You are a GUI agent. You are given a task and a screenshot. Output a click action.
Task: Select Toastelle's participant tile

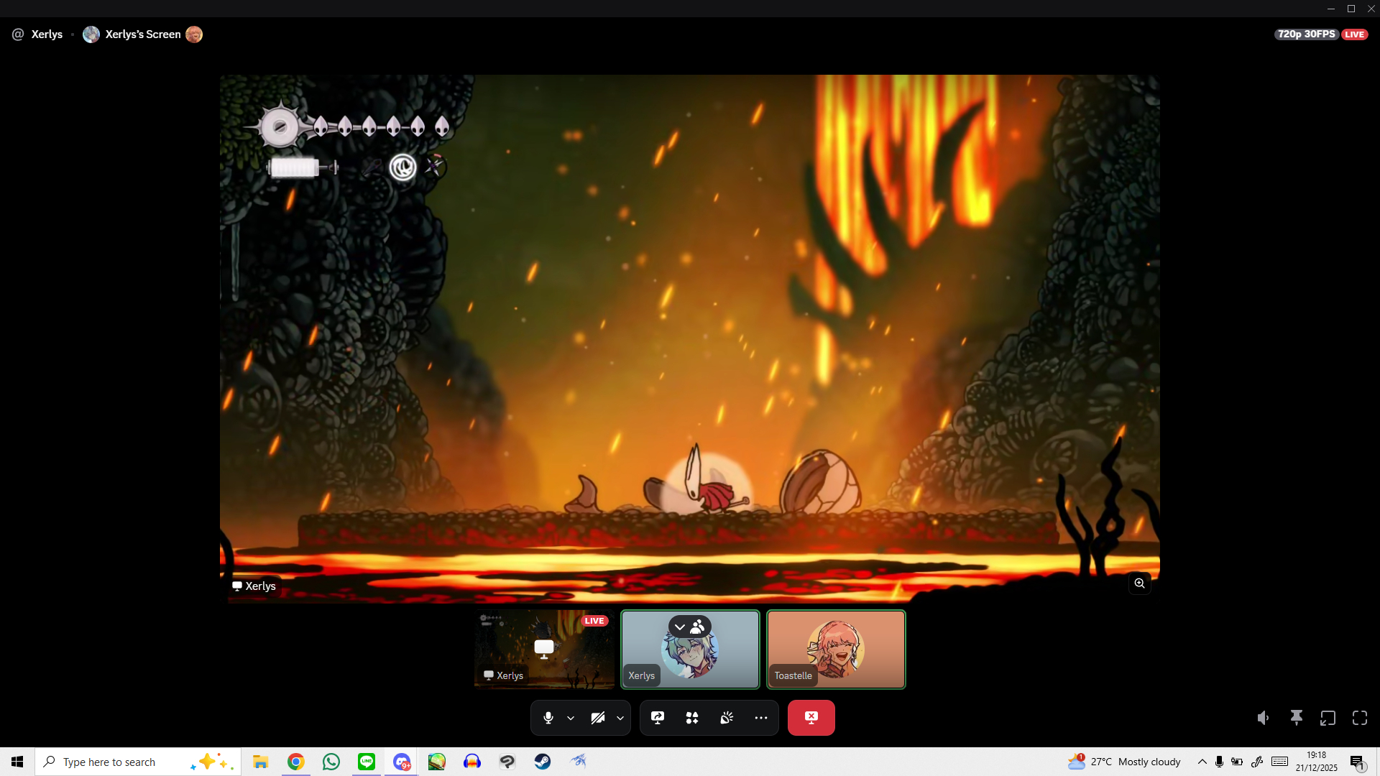(x=836, y=650)
